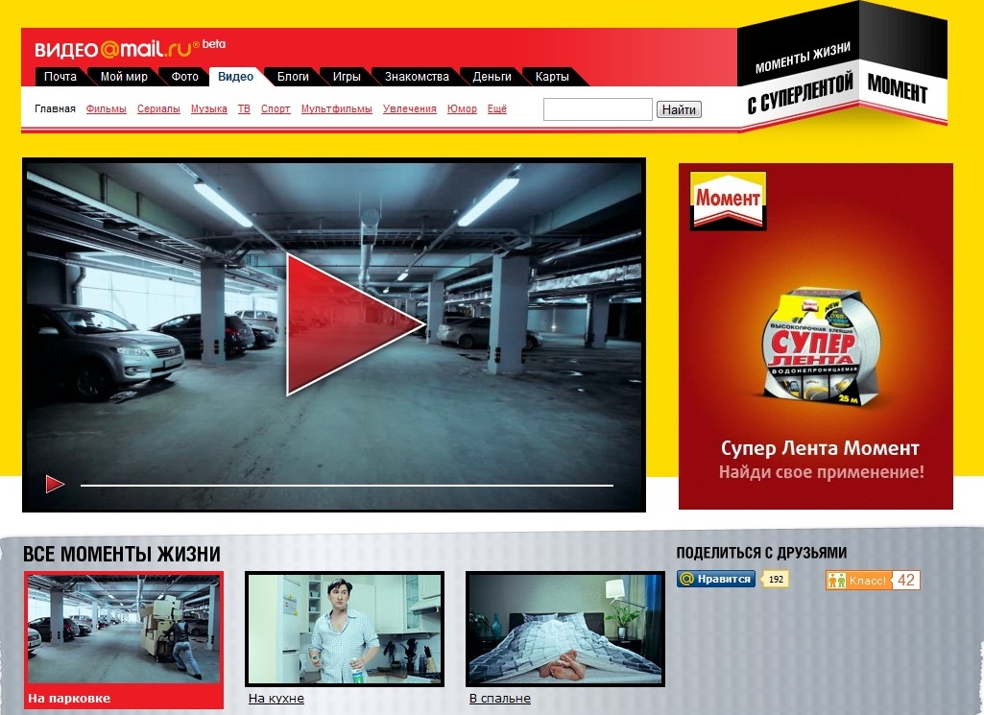Open the Фото tab

pyautogui.click(x=184, y=77)
